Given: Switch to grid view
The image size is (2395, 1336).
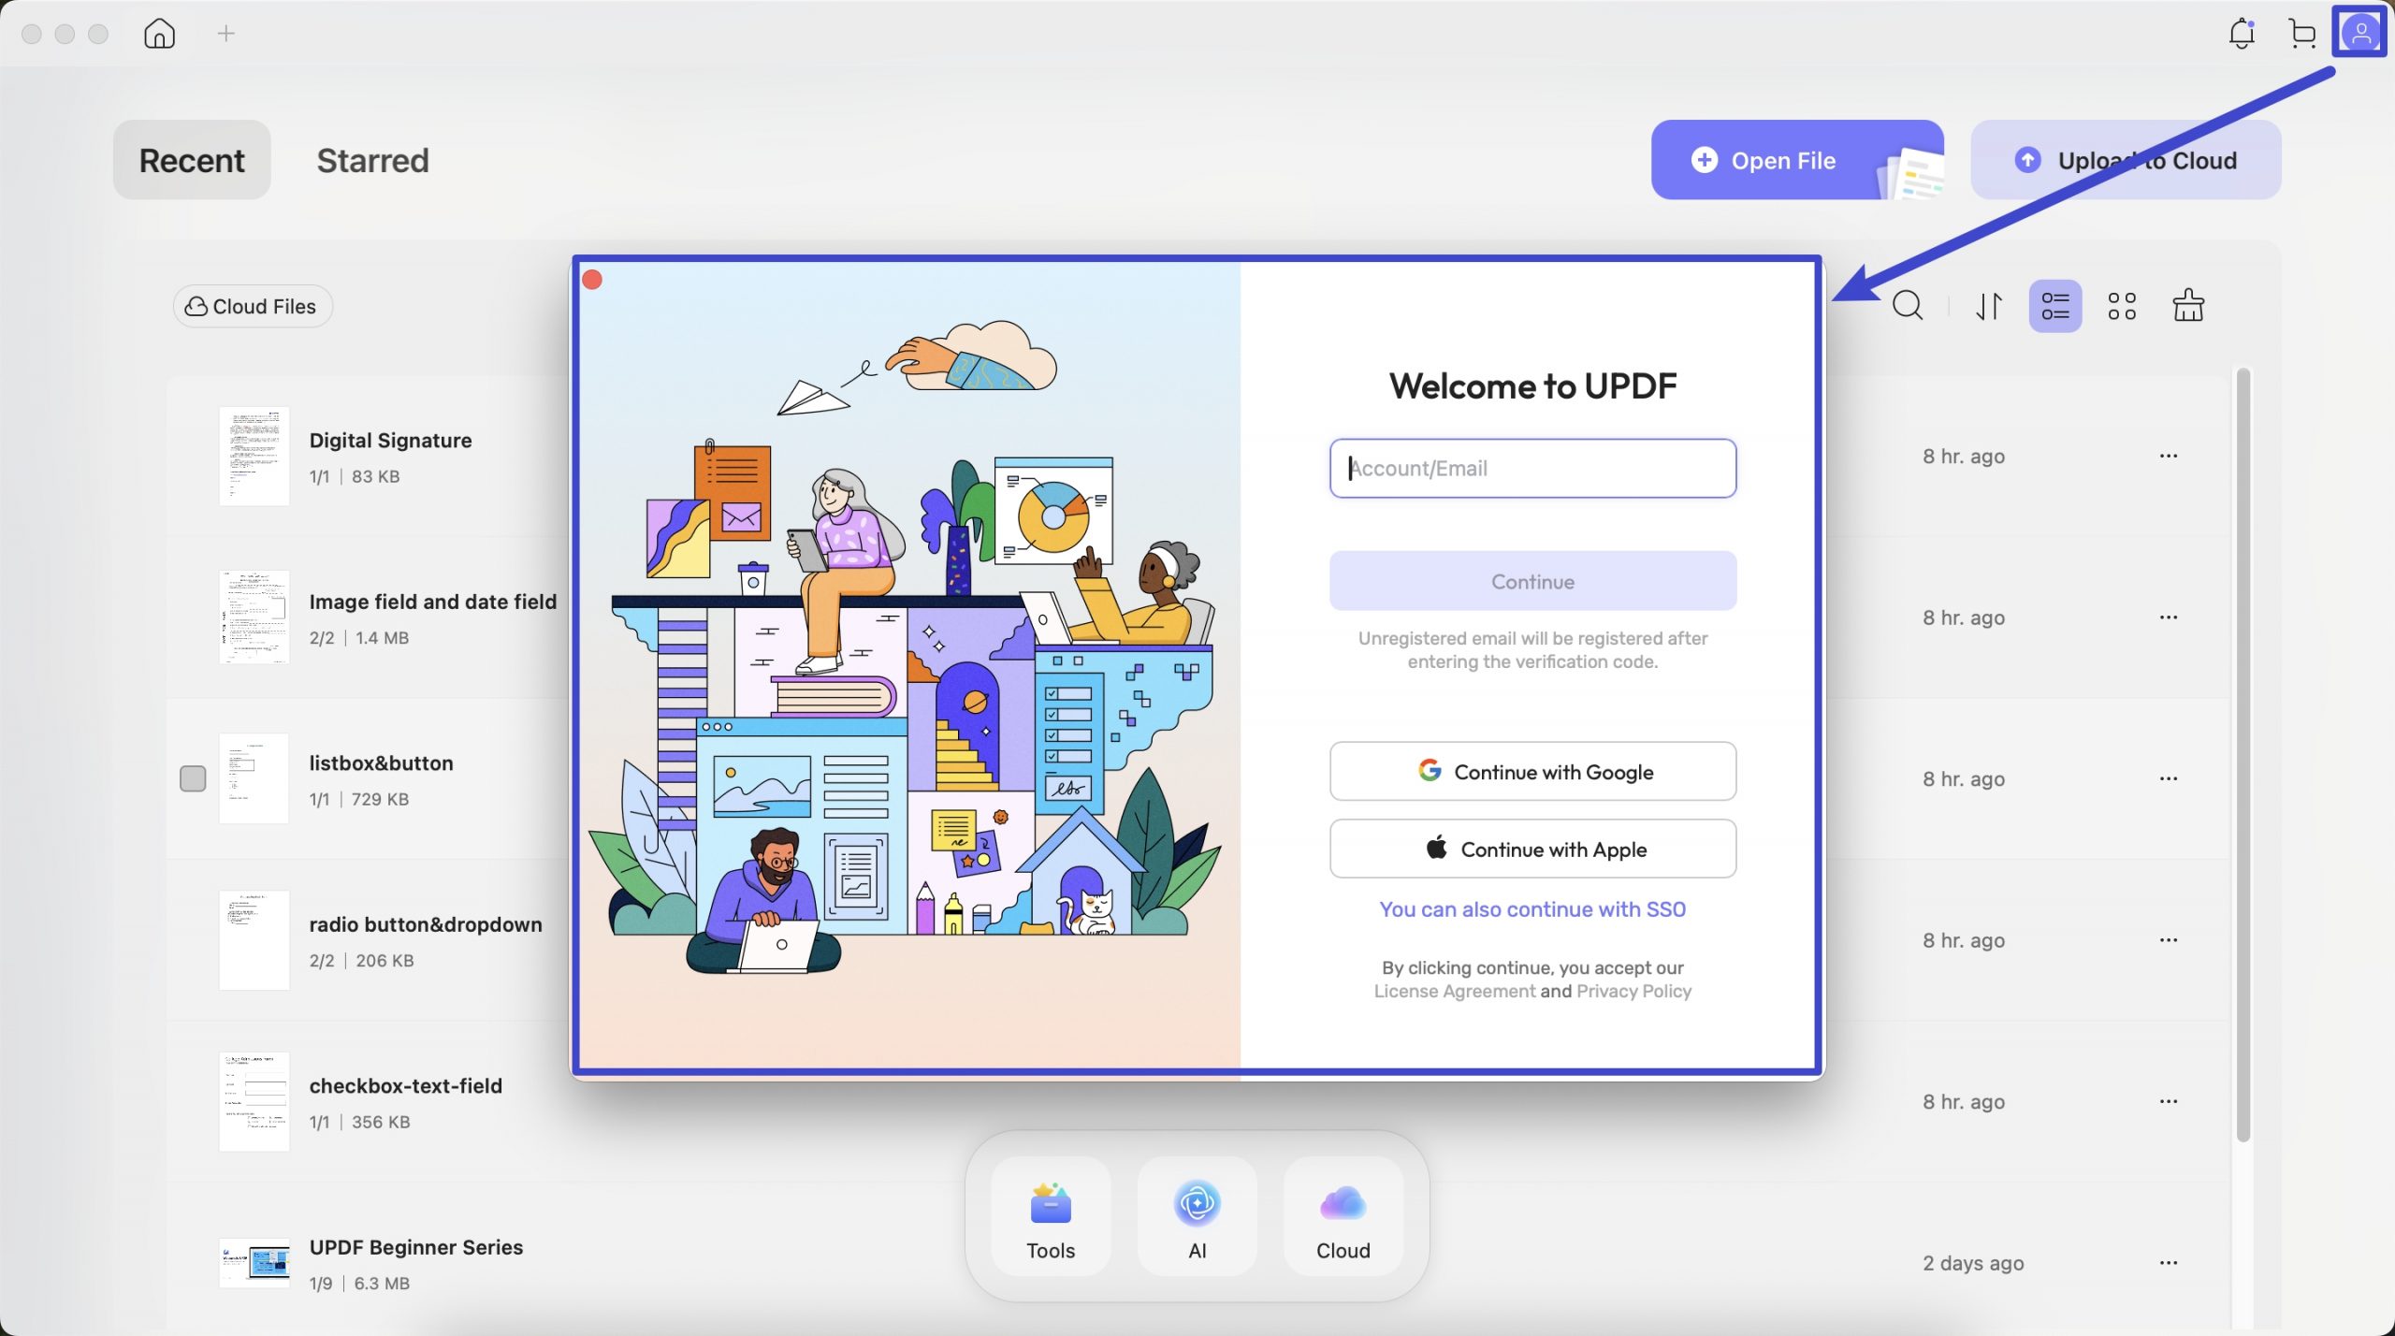Looking at the screenshot, I should point(2121,305).
